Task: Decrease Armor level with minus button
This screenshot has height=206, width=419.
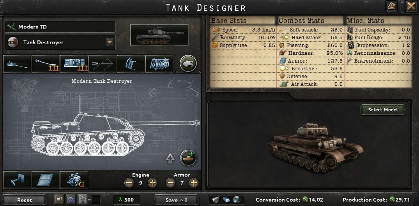Action: 170,183
